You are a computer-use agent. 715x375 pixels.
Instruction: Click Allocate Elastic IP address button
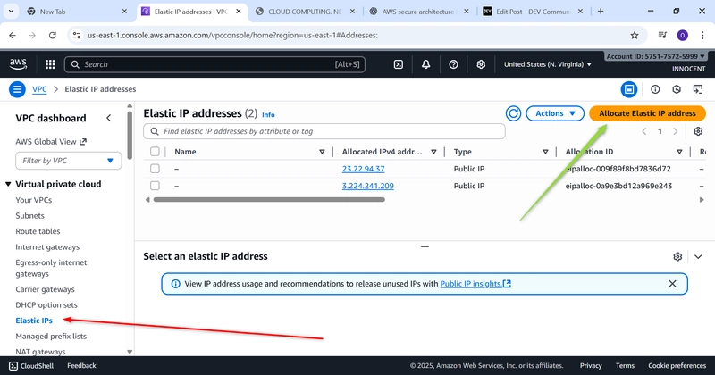click(x=647, y=113)
